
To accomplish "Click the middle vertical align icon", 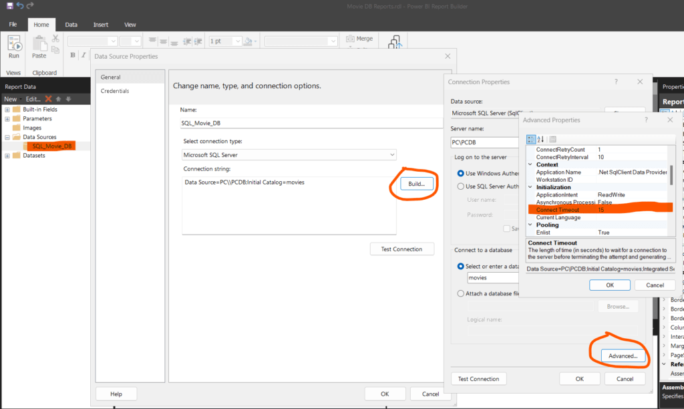I will click(163, 41).
